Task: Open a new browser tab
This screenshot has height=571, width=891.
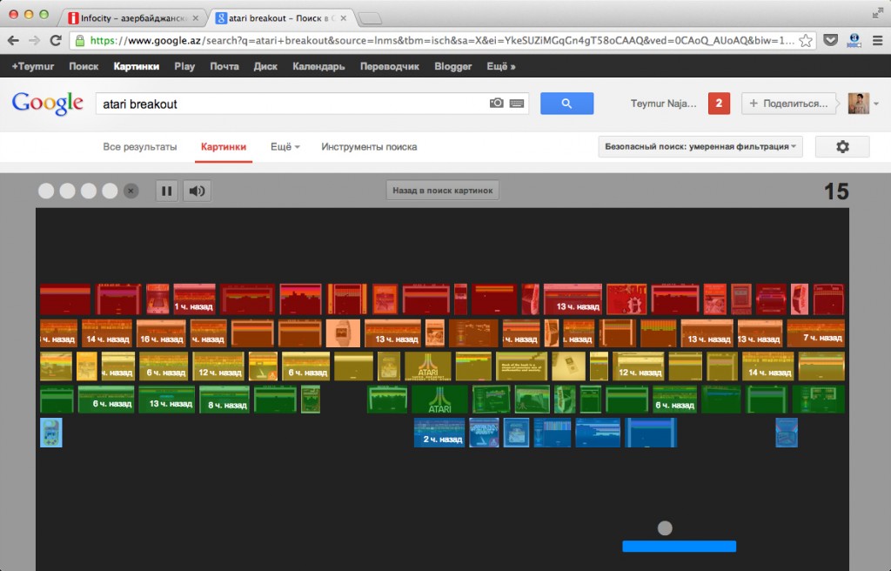Action: coord(371,19)
